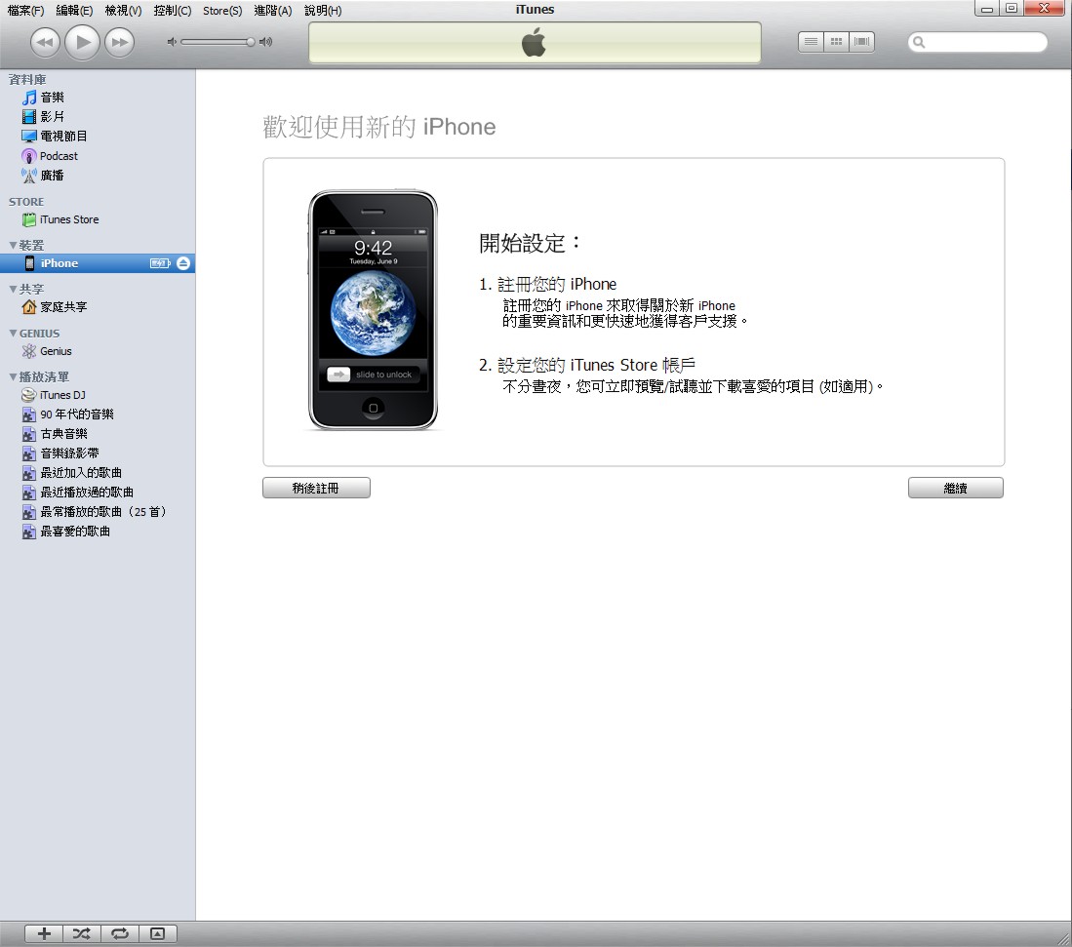Show or hide artwork viewer
The height and width of the screenshot is (947, 1072).
click(158, 933)
